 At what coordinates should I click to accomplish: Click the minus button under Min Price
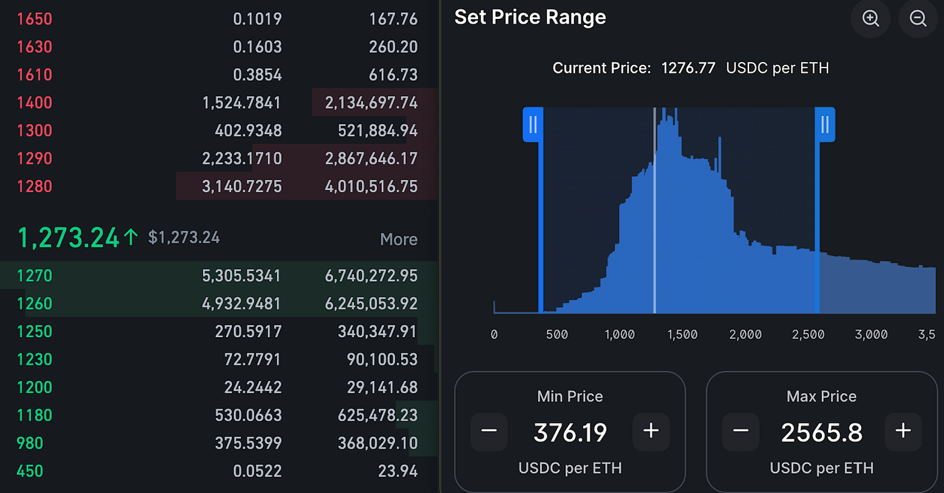[488, 432]
